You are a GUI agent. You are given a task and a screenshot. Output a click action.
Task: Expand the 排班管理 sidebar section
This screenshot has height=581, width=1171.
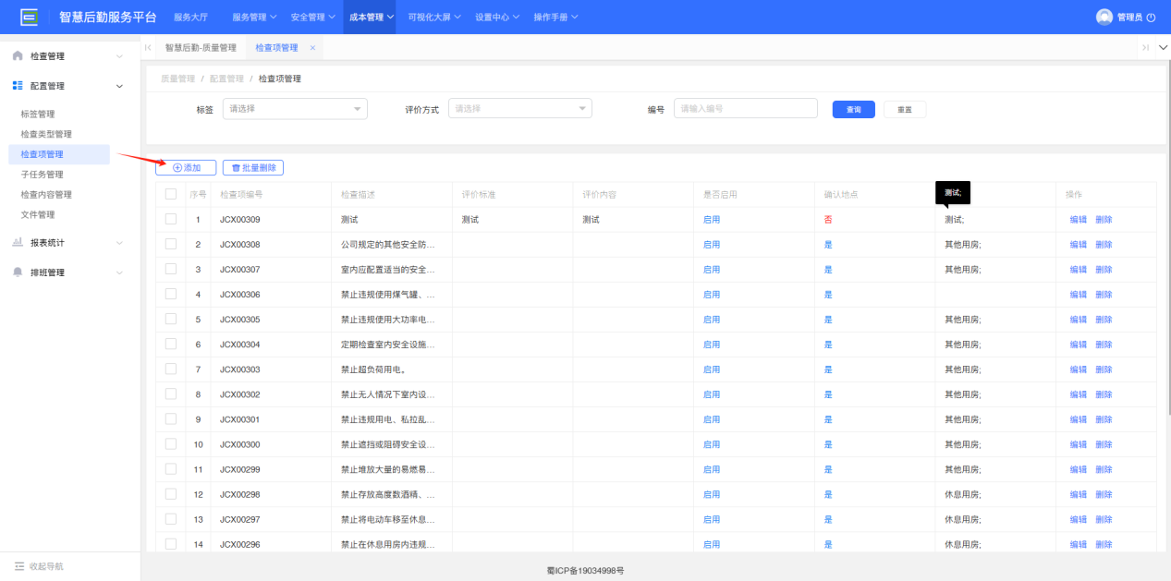coord(119,272)
